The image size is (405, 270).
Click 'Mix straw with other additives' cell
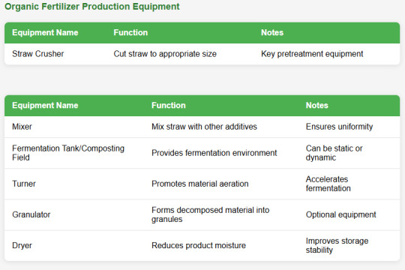(x=204, y=127)
